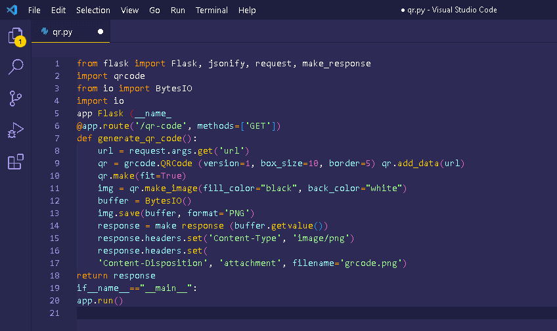Click the Python file icon on qr.py tab
Viewport: 557px width, 331px height.
pyautogui.click(x=45, y=32)
